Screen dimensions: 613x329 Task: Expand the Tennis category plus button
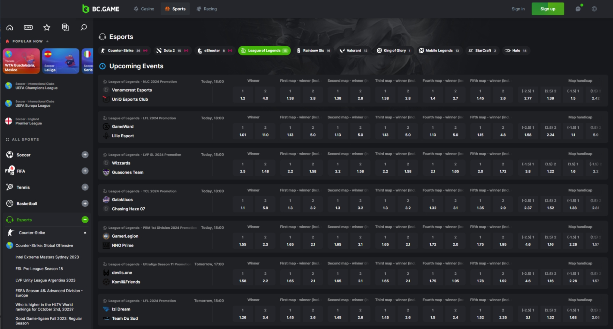click(x=85, y=187)
